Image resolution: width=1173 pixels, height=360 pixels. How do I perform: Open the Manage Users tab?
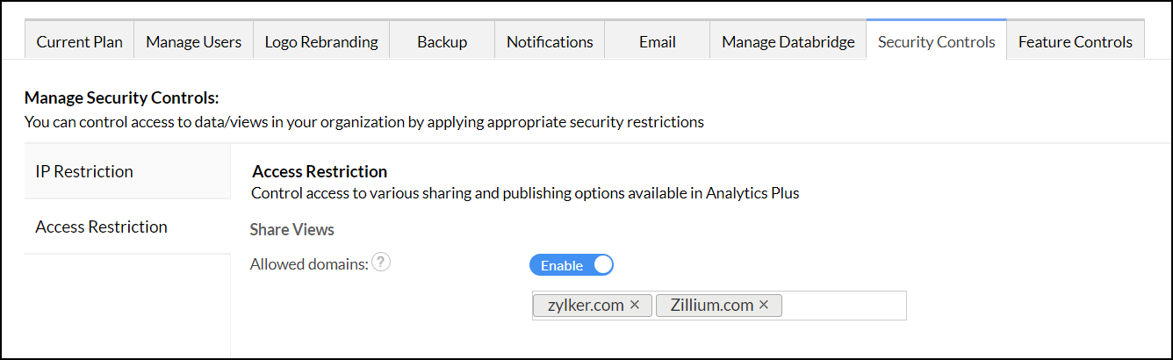193,41
